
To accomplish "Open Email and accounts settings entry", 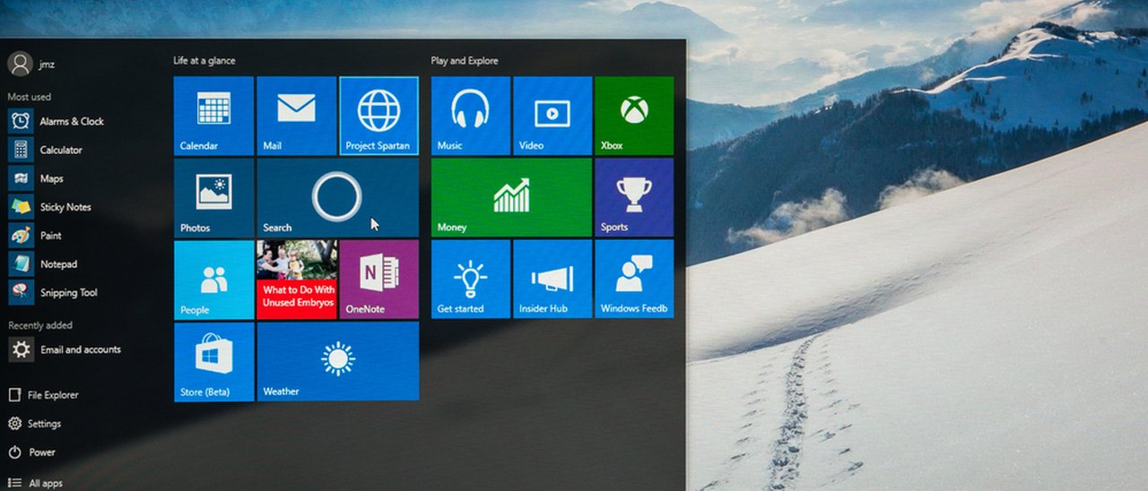I will (65, 349).
